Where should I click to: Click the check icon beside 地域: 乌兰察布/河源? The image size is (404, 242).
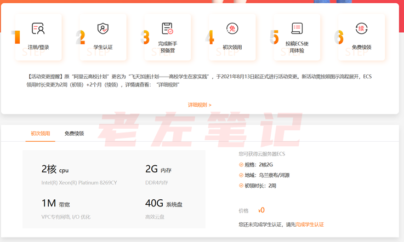coord(241,175)
